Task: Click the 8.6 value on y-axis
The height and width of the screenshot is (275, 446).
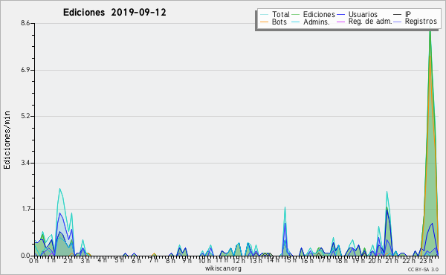Action: (x=25, y=23)
